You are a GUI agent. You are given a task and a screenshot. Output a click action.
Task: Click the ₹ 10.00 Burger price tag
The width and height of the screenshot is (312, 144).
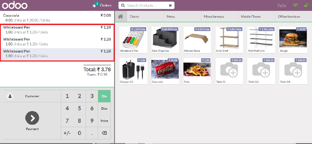[301, 29]
